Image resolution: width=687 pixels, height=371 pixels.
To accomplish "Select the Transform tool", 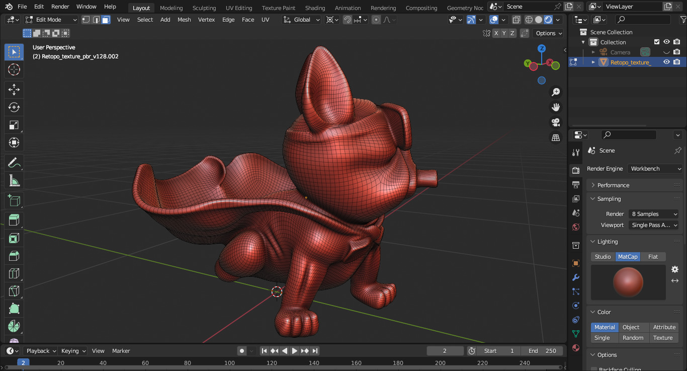I will (x=14, y=142).
